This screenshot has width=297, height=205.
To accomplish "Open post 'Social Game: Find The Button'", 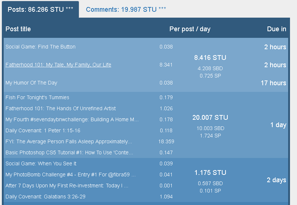I will coord(40,47).
